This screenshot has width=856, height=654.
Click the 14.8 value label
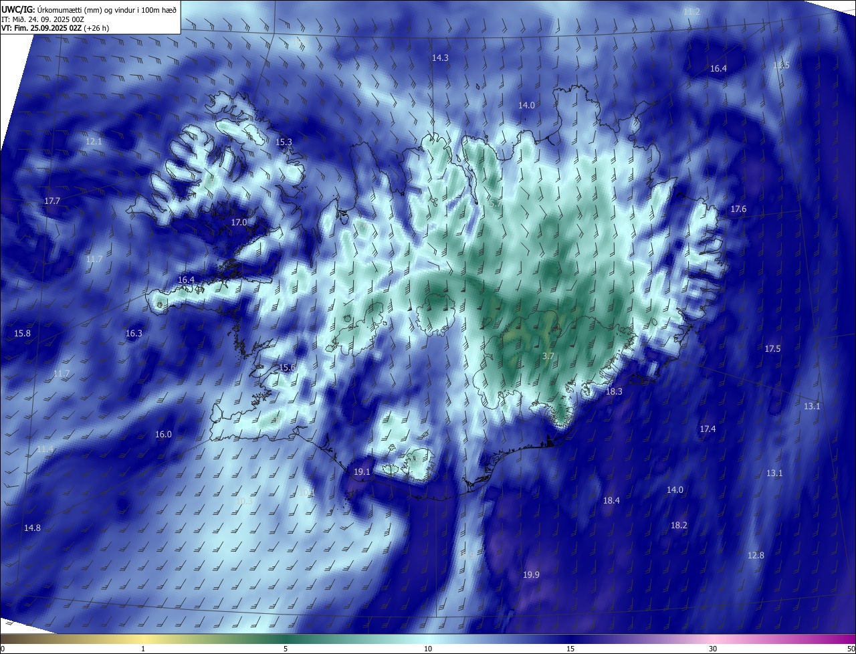pyautogui.click(x=32, y=528)
